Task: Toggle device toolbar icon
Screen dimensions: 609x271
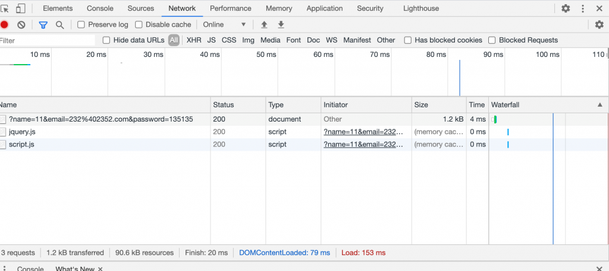Action: [x=20, y=8]
